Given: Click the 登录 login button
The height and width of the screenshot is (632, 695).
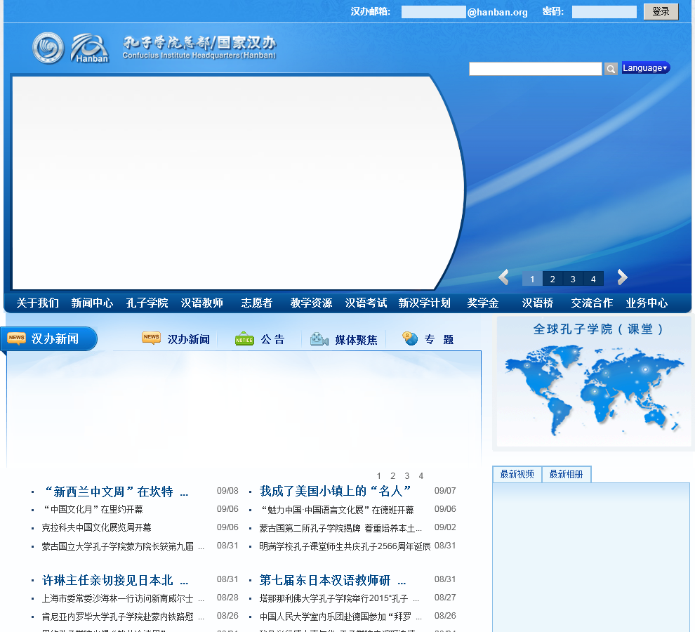Looking at the screenshot, I should pyautogui.click(x=661, y=11).
